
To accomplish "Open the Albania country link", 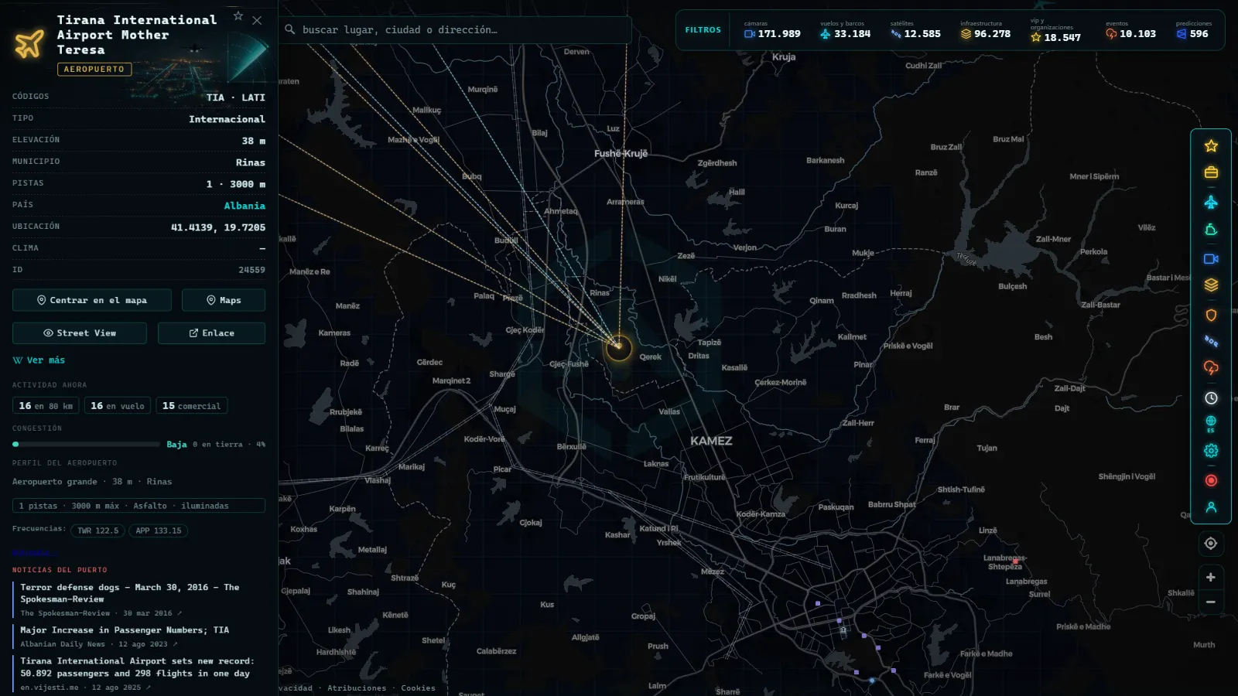I will (245, 206).
